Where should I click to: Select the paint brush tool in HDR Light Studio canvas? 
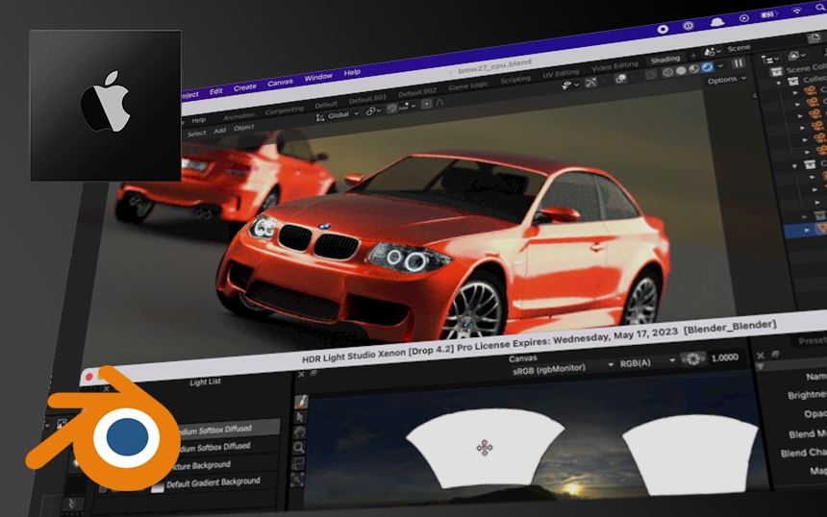(x=301, y=402)
